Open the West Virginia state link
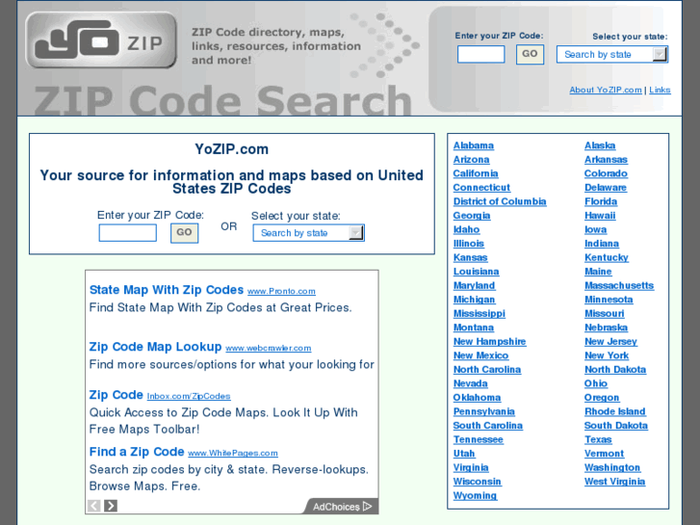The height and width of the screenshot is (525, 700). click(614, 482)
